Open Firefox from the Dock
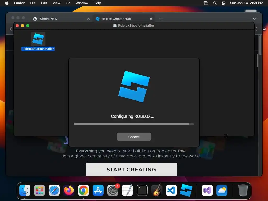Image resolution: width=268 pixels, height=201 pixels. [x=69, y=190]
